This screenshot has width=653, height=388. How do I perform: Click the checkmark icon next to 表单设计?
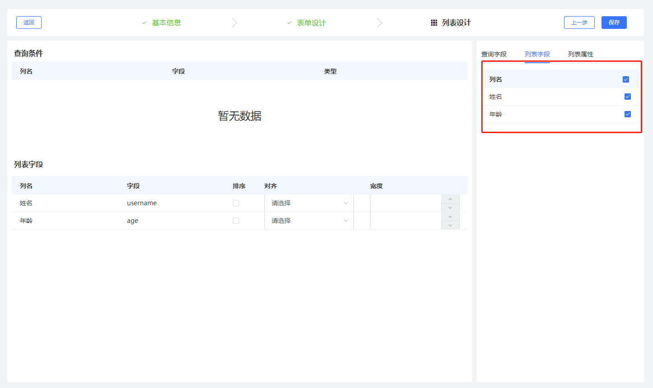(x=289, y=23)
